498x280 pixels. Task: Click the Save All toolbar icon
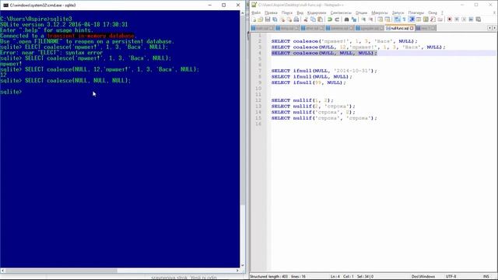275,19
